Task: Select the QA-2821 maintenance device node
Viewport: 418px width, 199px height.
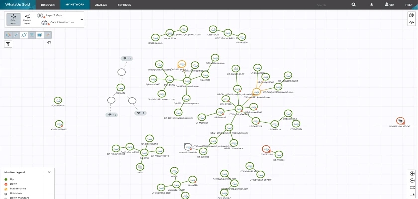Action: pos(182,64)
